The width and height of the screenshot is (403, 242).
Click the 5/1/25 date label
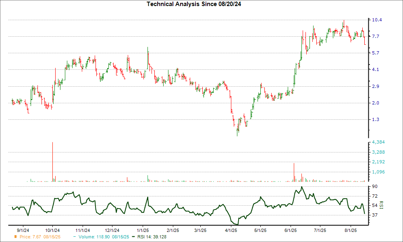(x=260, y=230)
